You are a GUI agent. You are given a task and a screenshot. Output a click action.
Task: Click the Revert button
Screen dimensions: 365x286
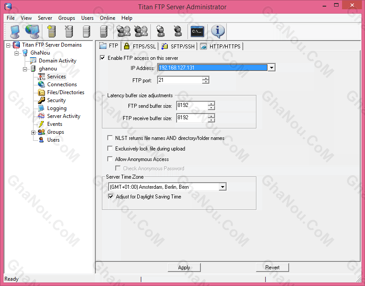272,268
